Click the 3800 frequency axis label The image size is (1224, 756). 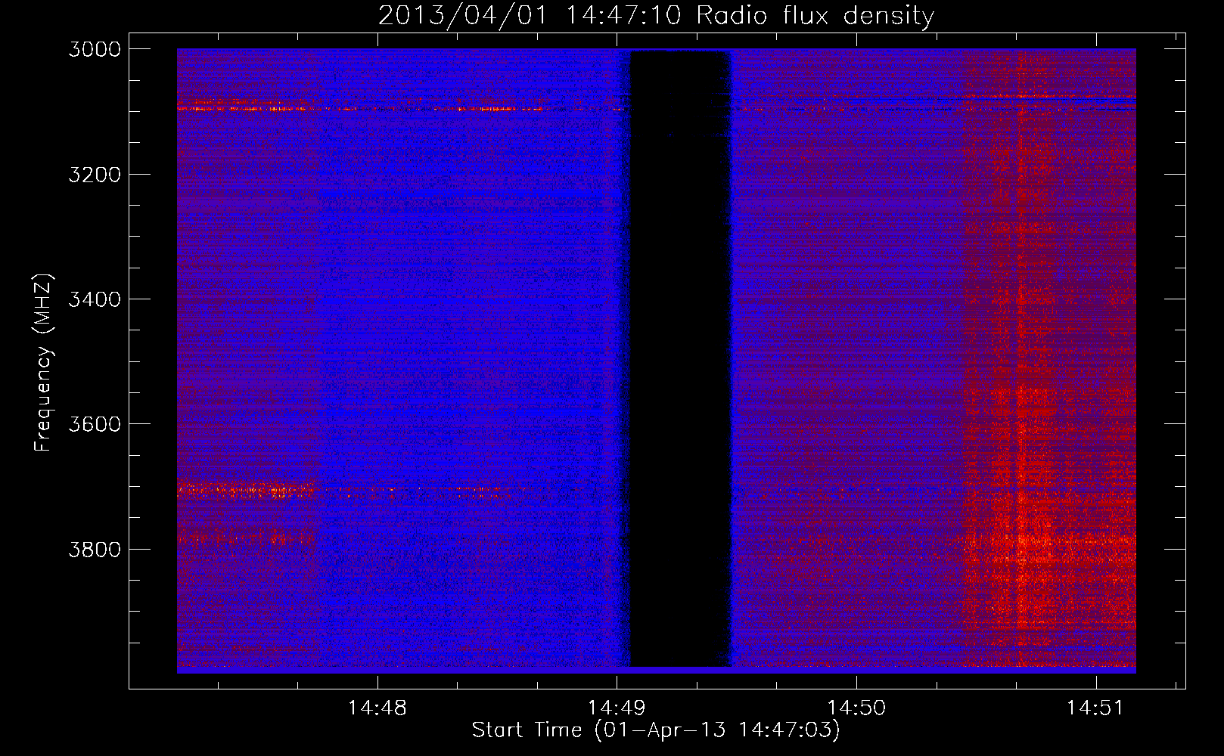(x=95, y=549)
